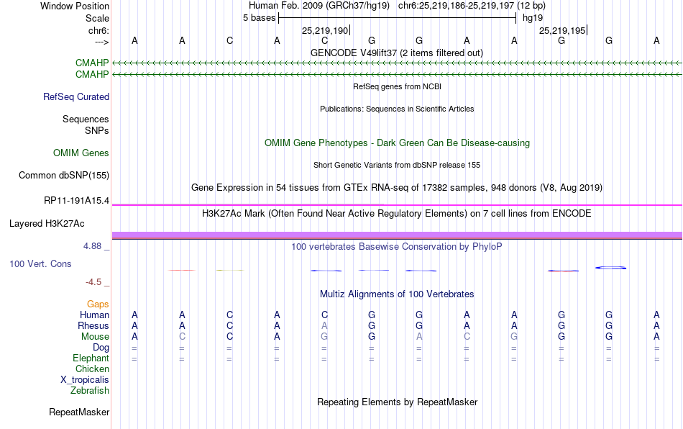Click the orange Gaps label
Viewport: 683px width, 429px height.
pyautogui.click(x=98, y=304)
